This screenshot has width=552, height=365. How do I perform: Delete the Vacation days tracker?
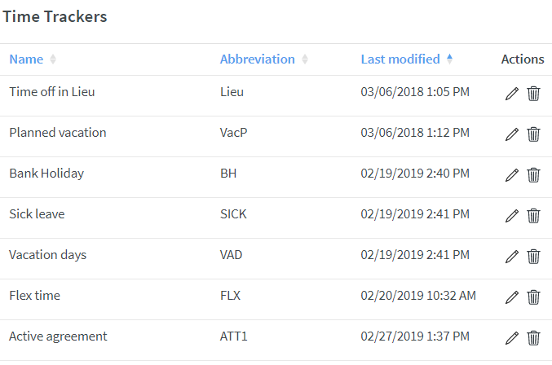point(533,257)
